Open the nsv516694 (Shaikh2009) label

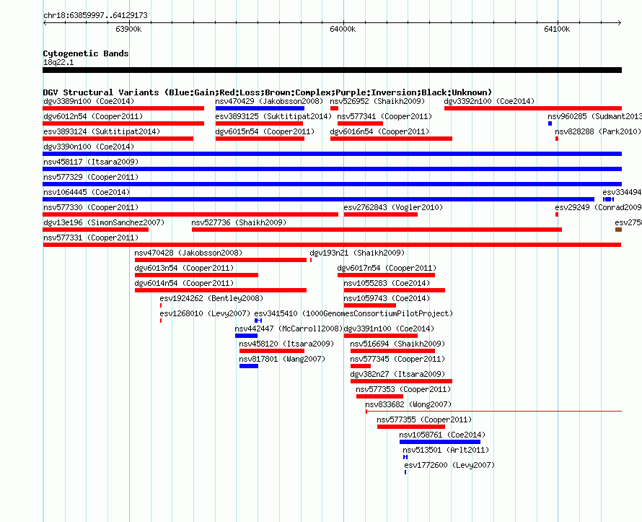(397, 344)
